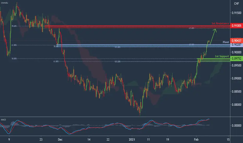Click the Ichimoku indicator label
Image resolution: width=243 pixels, height=143 pixels.
coord(4,3)
